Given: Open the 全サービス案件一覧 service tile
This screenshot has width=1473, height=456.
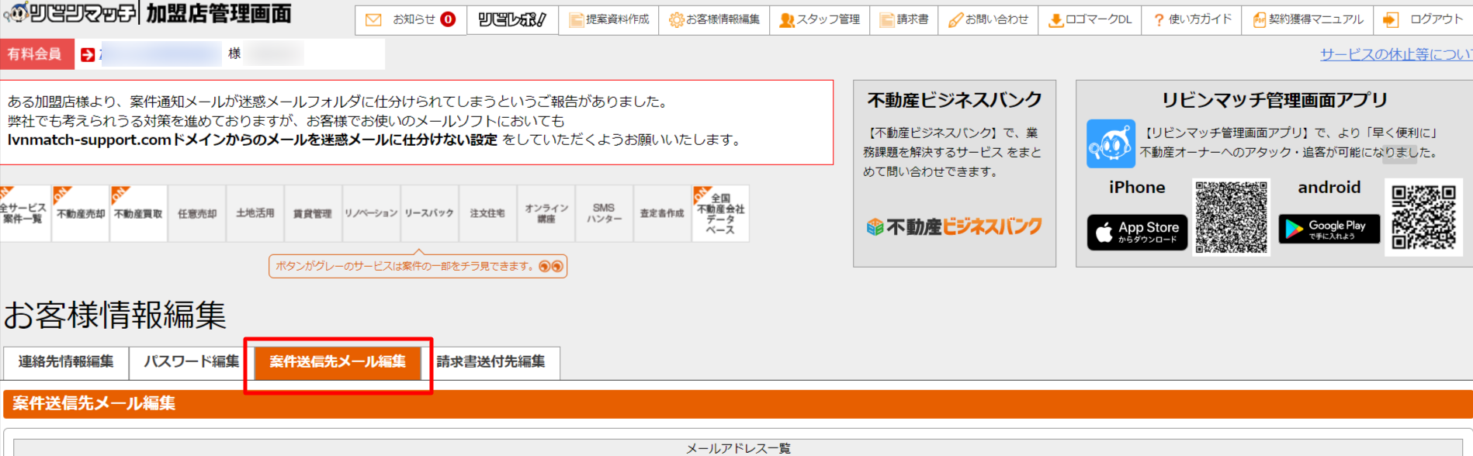Looking at the screenshot, I should click(25, 213).
